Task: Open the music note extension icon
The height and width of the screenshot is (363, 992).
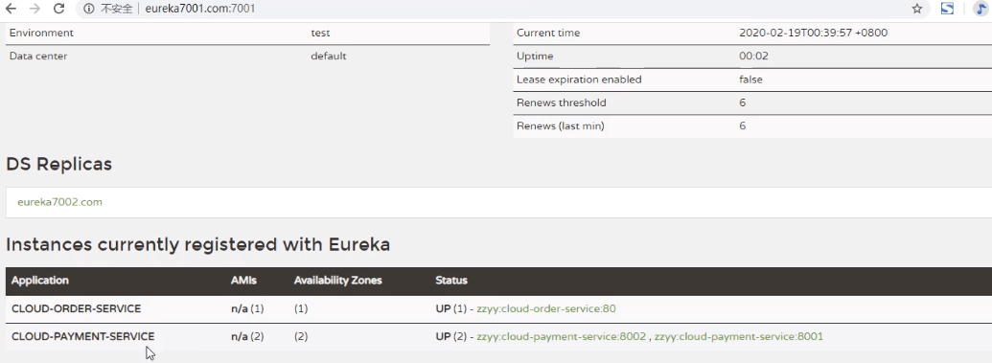Action: point(980,9)
